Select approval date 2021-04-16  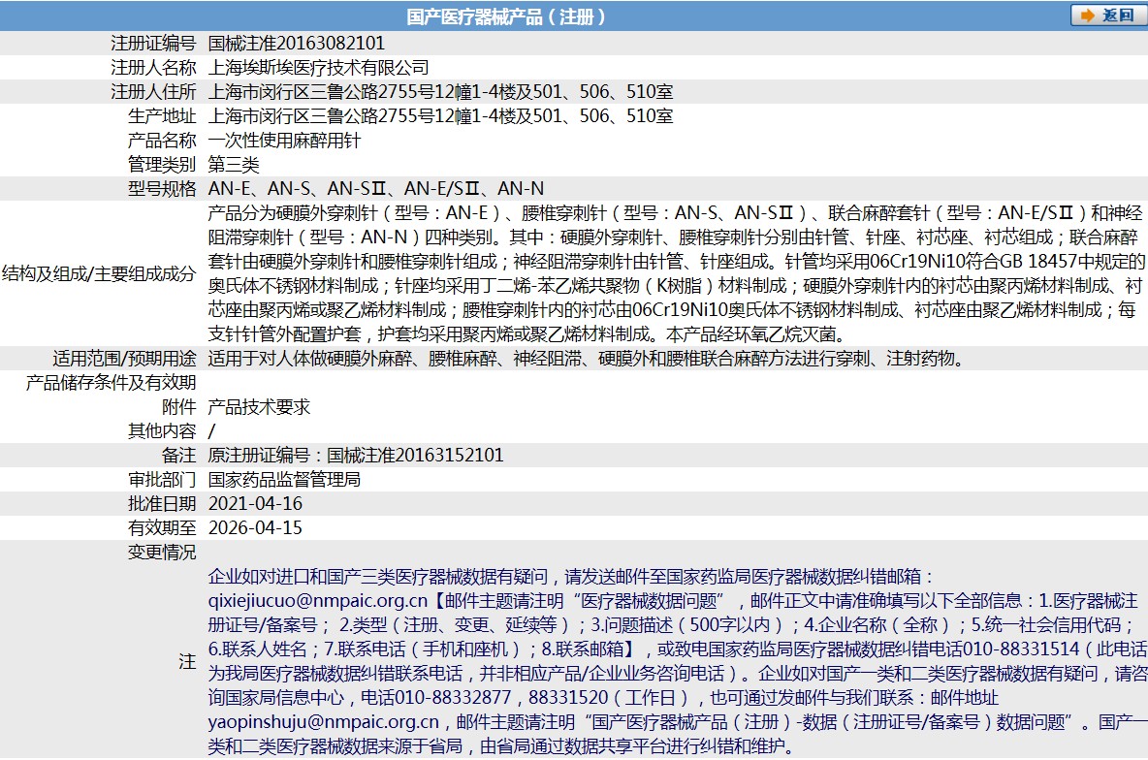coord(256,503)
